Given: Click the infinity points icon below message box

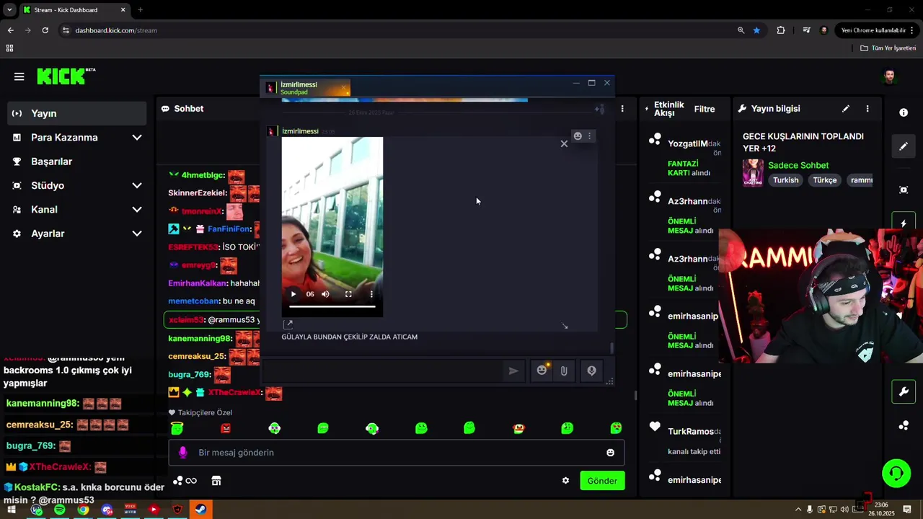Looking at the screenshot, I should (185, 481).
